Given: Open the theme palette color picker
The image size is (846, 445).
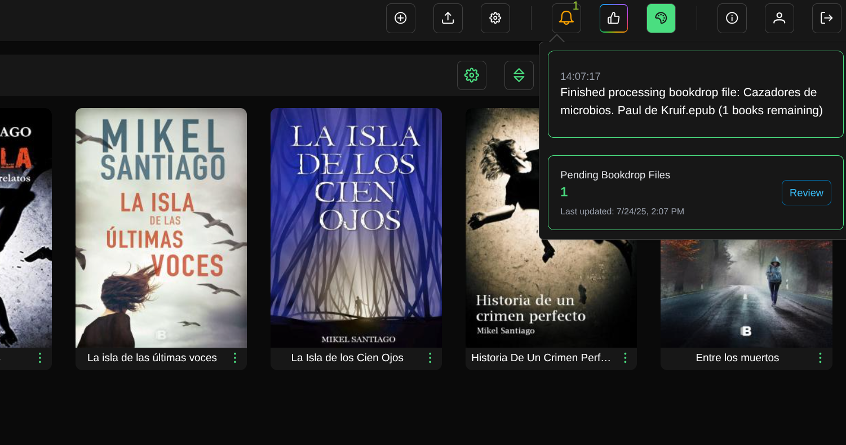Looking at the screenshot, I should click(661, 18).
